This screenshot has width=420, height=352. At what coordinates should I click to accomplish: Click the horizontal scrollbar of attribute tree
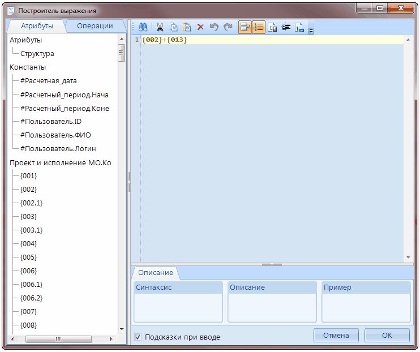coord(58,339)
